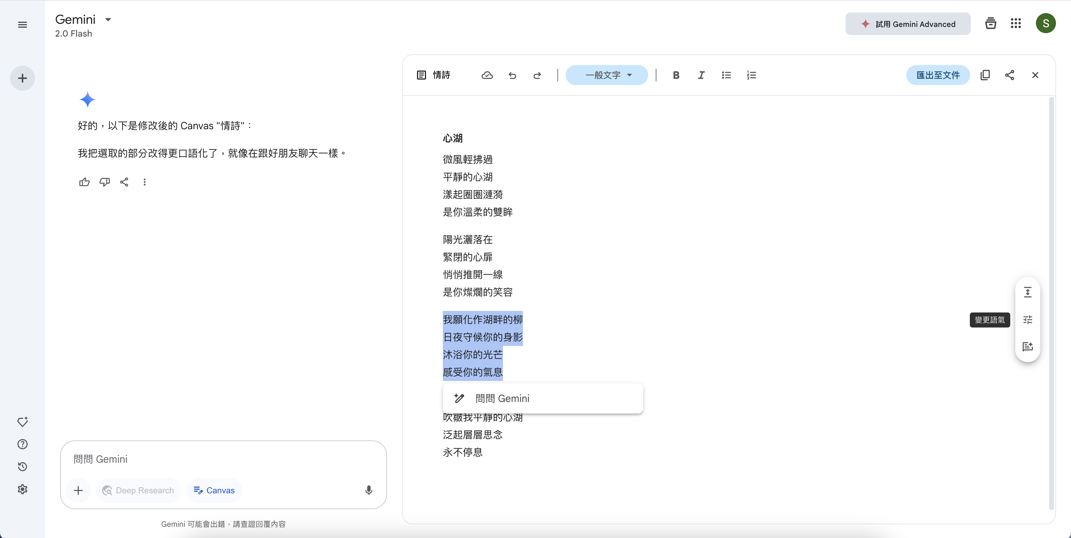
Task: Click the line 是你燦爛的笑容
Action: (478, 292)
